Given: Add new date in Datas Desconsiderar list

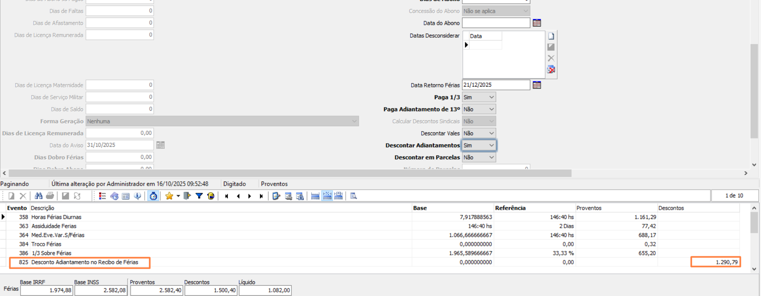Looking at the screenshot, I should click(551, 36).
